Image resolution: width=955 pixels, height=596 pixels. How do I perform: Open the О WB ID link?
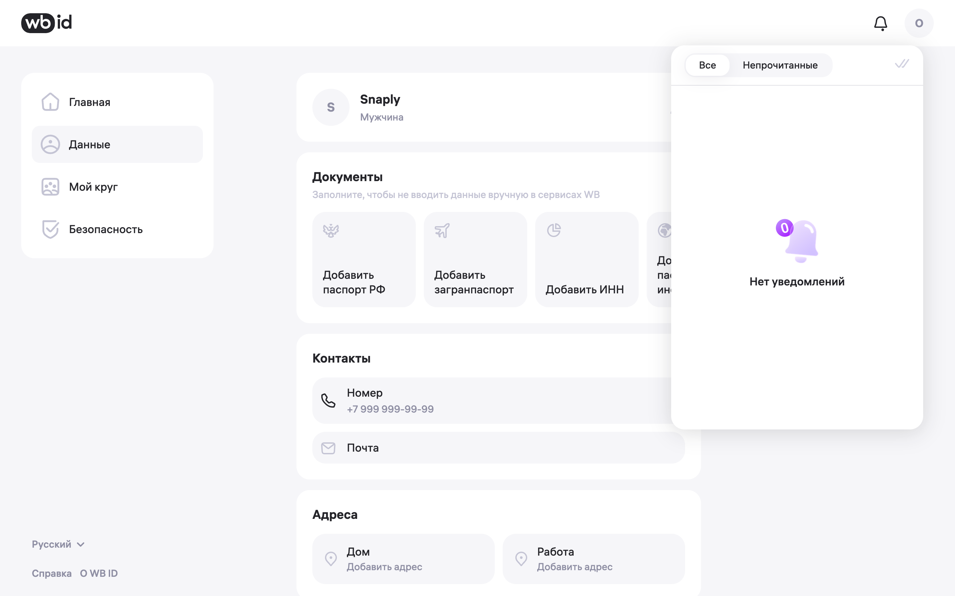point(99,573)
